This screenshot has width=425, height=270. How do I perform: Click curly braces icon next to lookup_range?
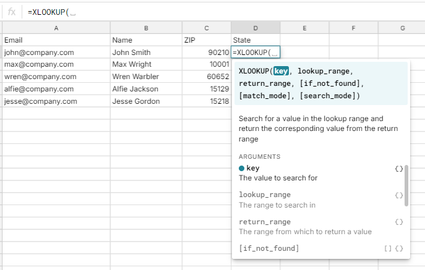click(398, 195)
